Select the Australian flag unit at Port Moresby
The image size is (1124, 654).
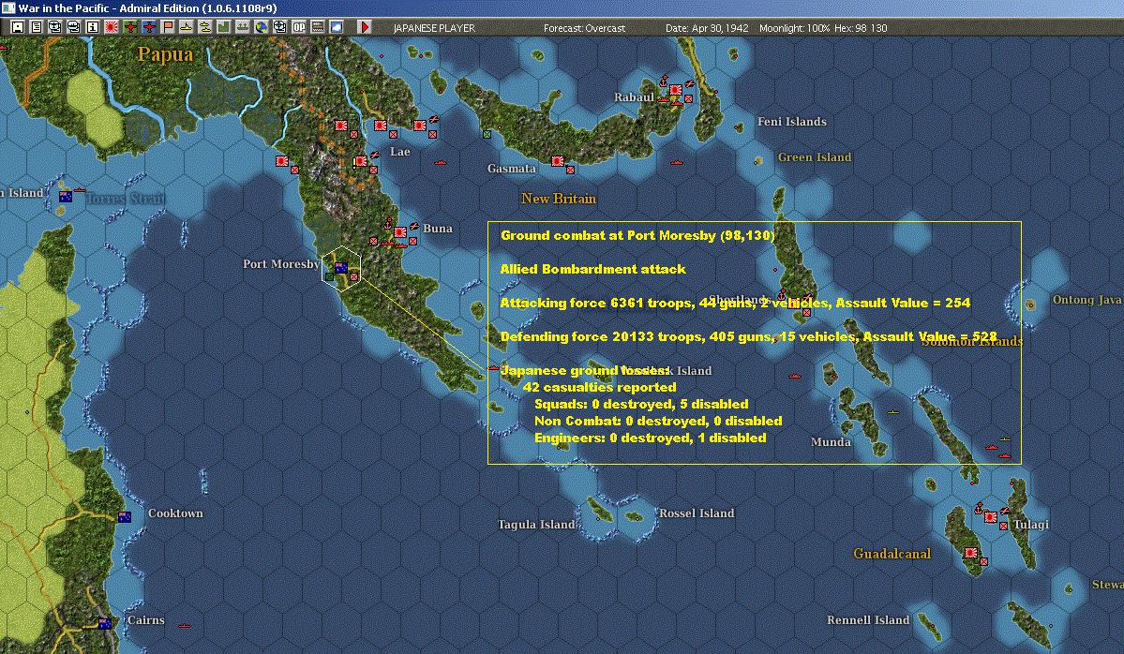[x=341, y=268]
